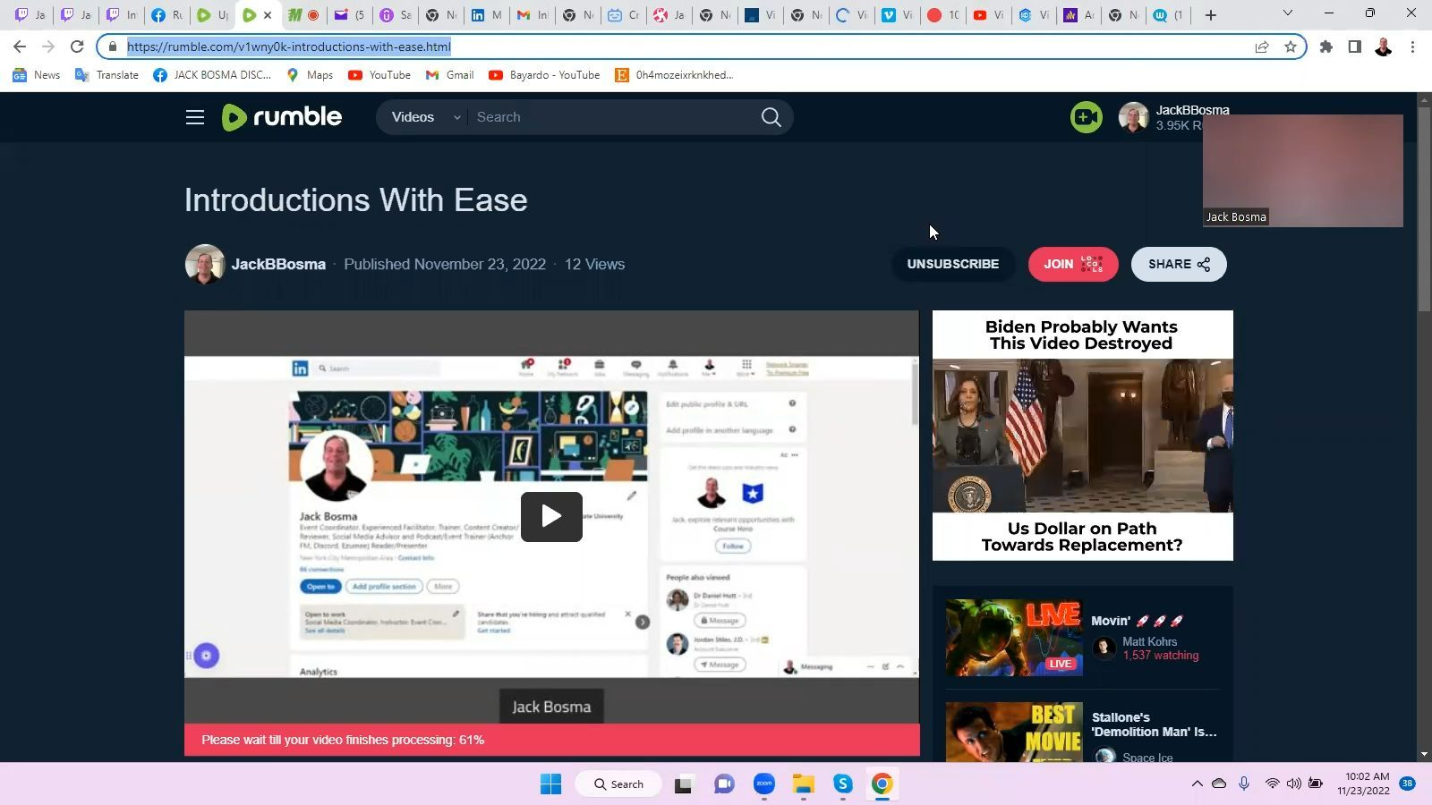The height and width of the screenshot is (805, 1432).
Task: Switch to the first Twitch tab
Action: point(30,14)
